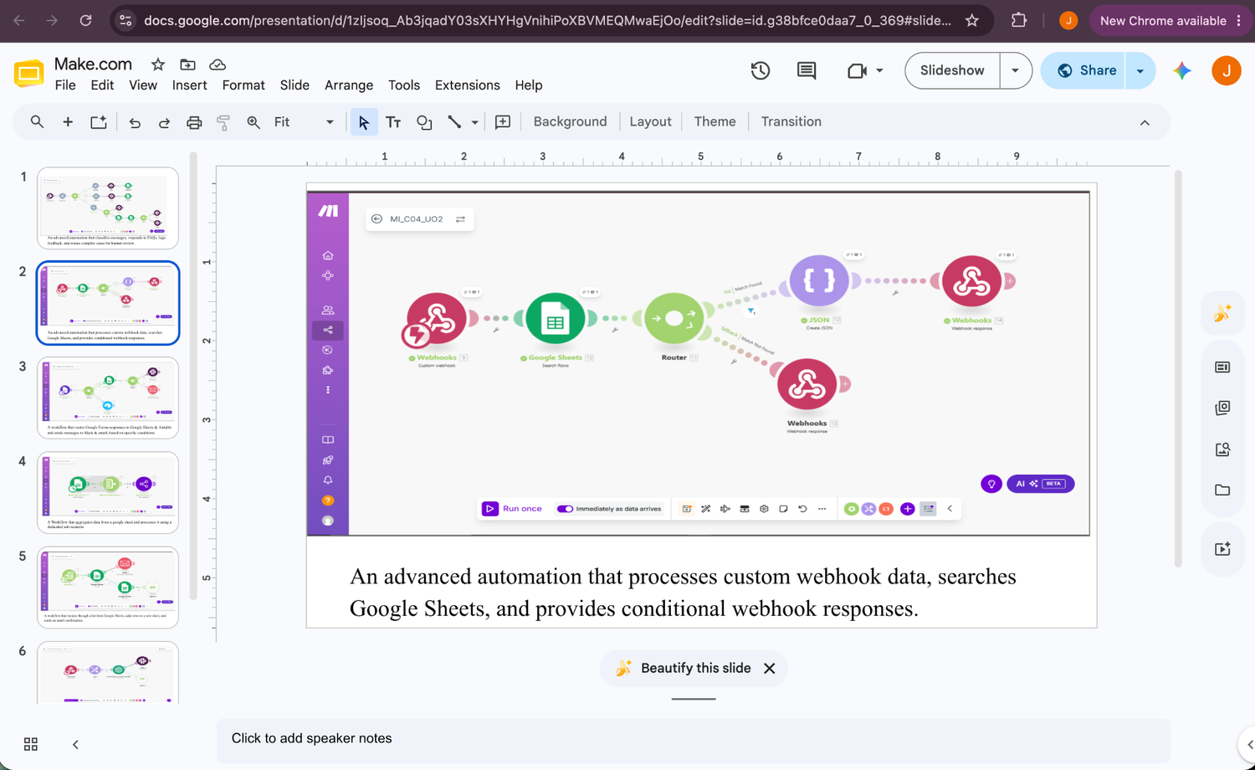Go back in the browser
This screenshot has height=770, width=1255.
pyautogui.click(x=19, y=20)
